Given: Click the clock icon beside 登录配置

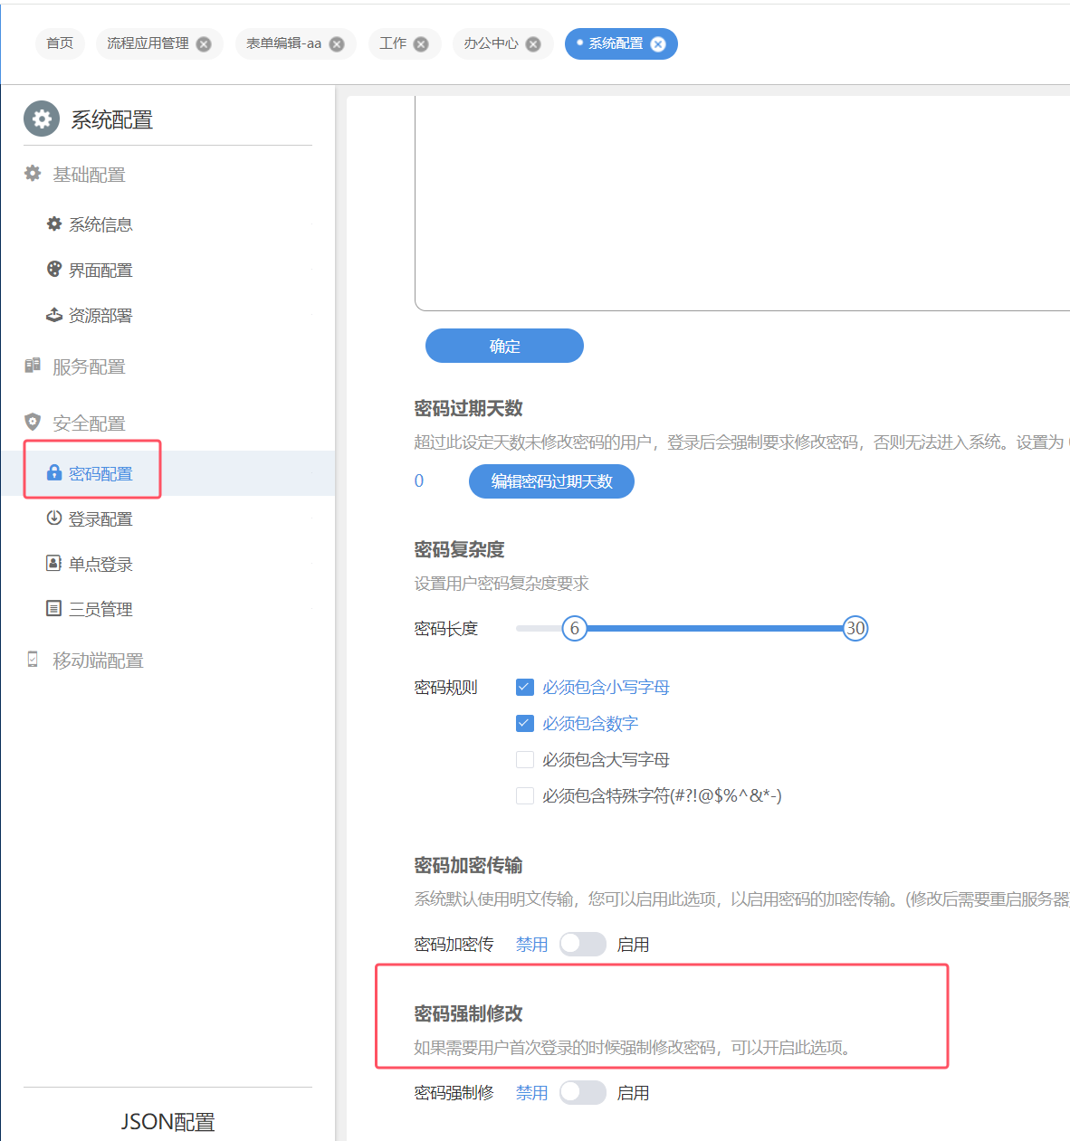Looking at the screenshot, I should tap(53, 518).
